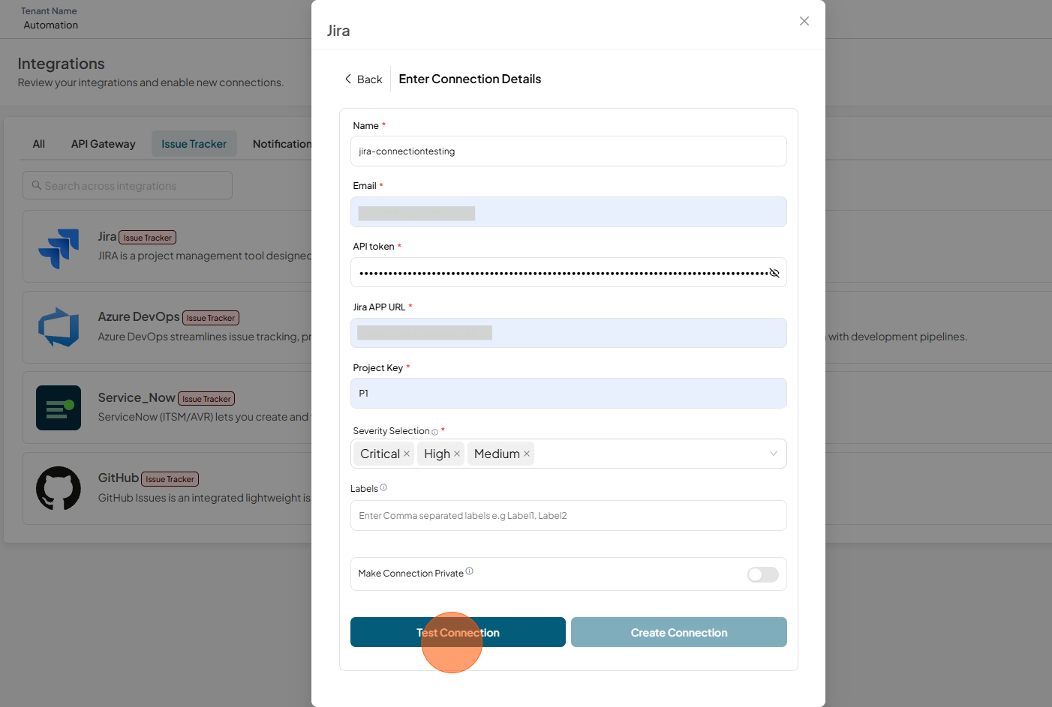The image size is (1052, 707).
Task: Switch to the API Gateway tab
Action: (x=104, y=144)
